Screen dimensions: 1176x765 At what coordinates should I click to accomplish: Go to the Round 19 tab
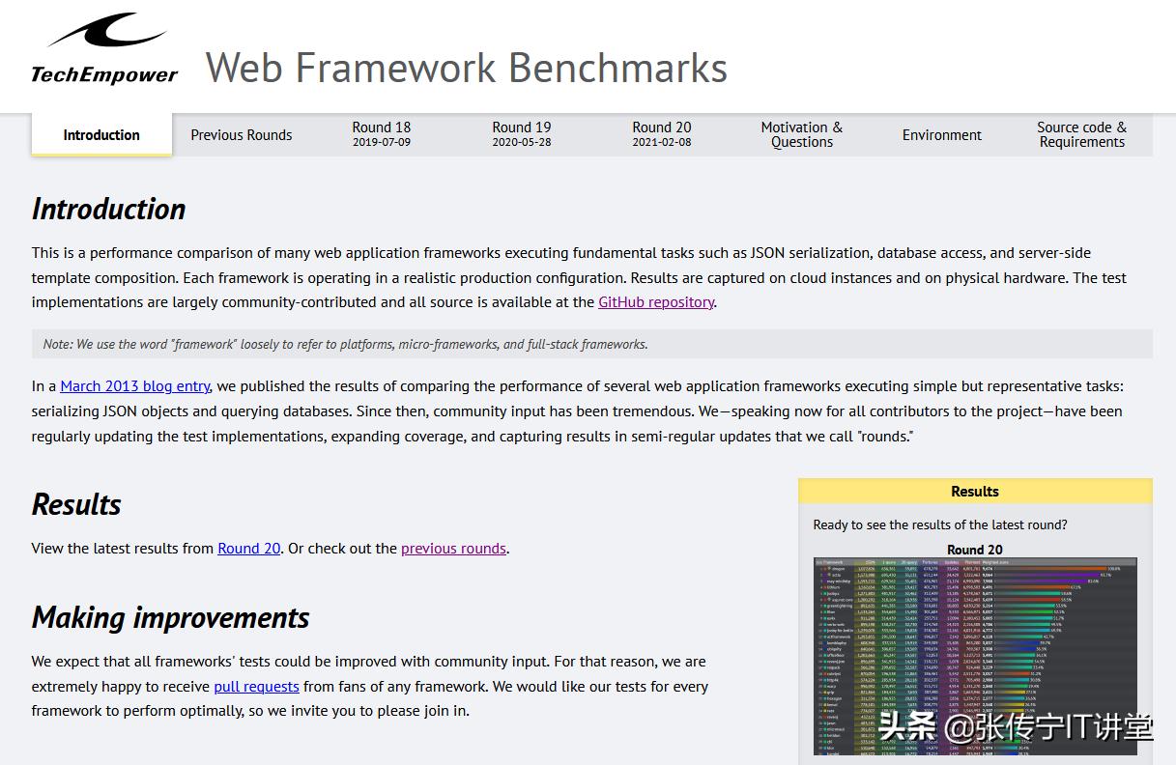(521, 134)
